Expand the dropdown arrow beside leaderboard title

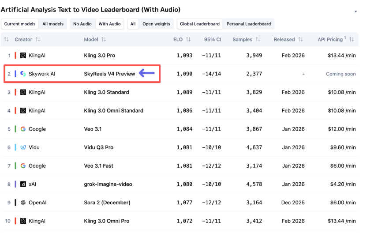coord(356,11)
